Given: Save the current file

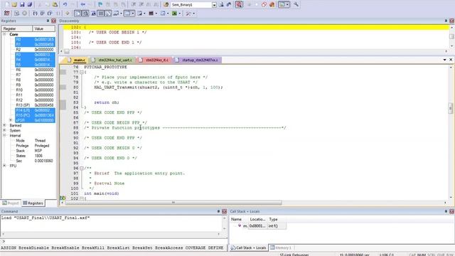Looking at the screenshot, I should (22, 5).
